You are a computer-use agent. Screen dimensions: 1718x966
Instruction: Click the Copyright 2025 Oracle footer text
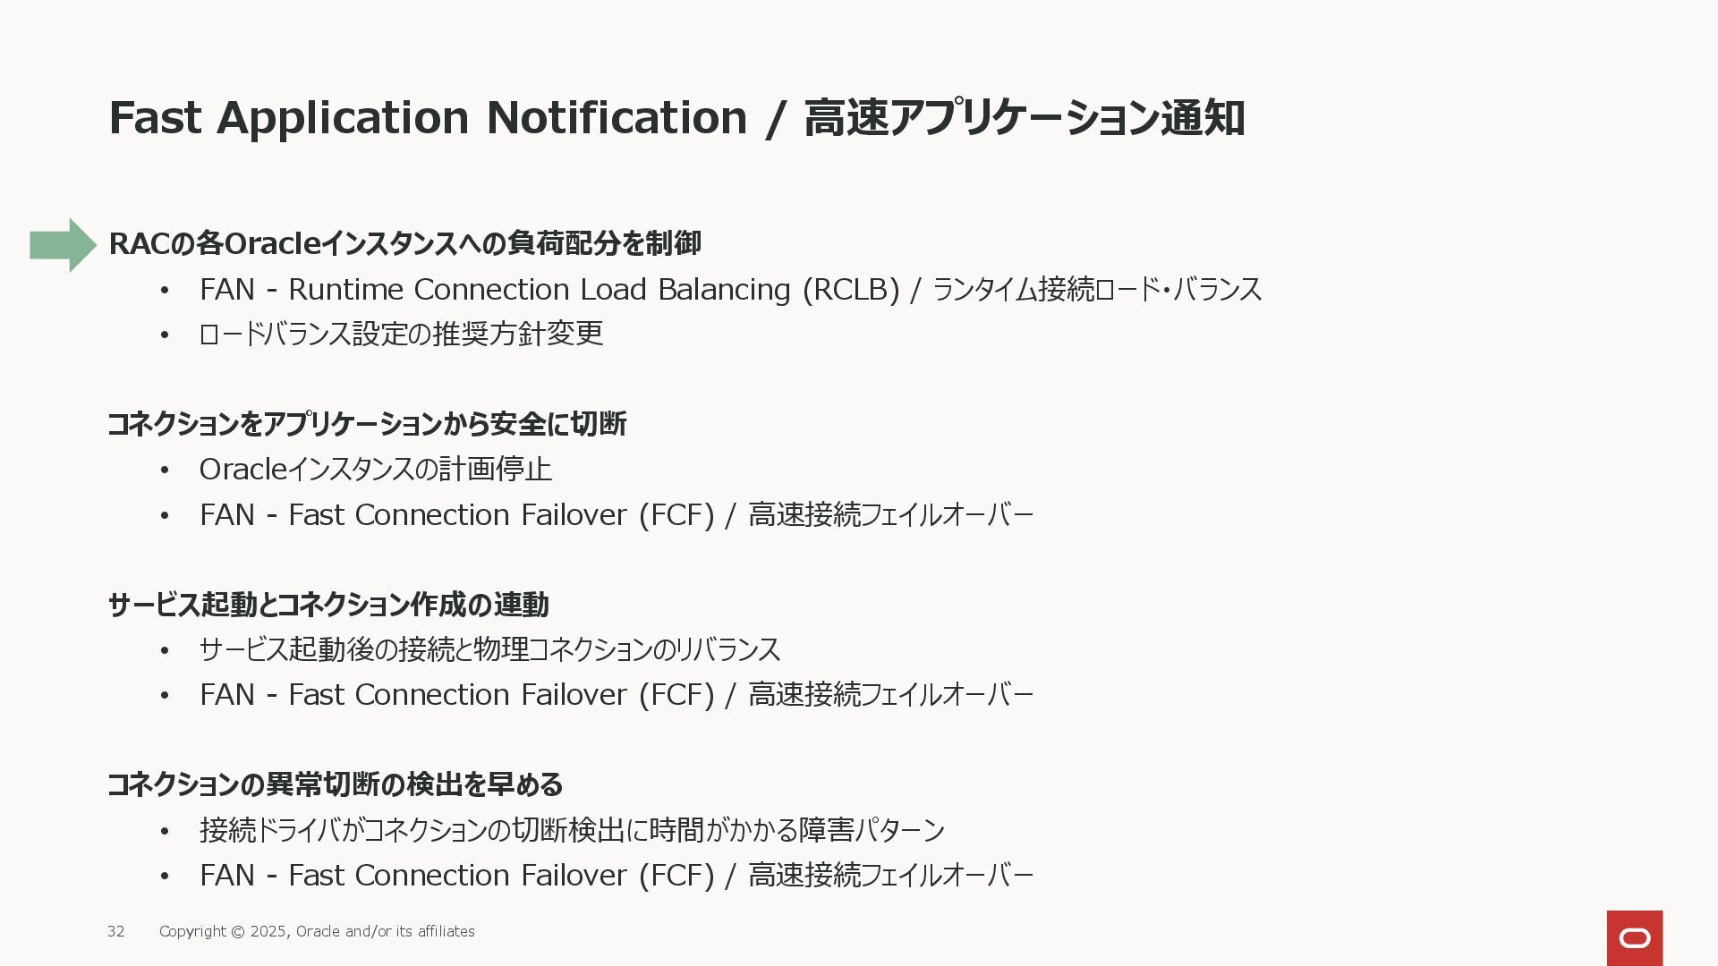click(x=317, y=932)
